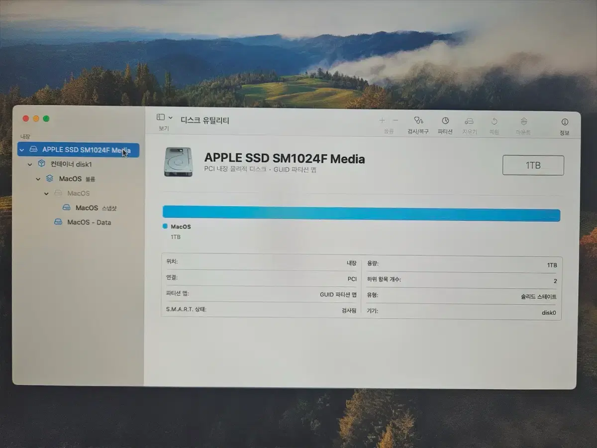Click the 디스크 유틸리티 window title
Viewport: 597px width, 448px height.
coord(205,120)
